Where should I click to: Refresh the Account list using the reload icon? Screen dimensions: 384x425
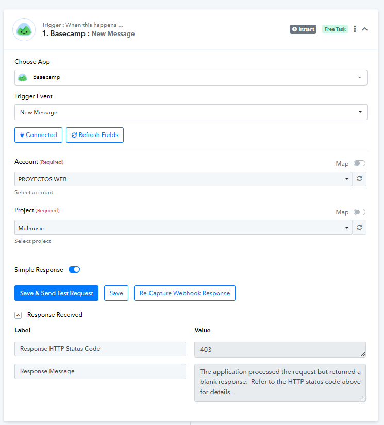[x=359, y=179]
